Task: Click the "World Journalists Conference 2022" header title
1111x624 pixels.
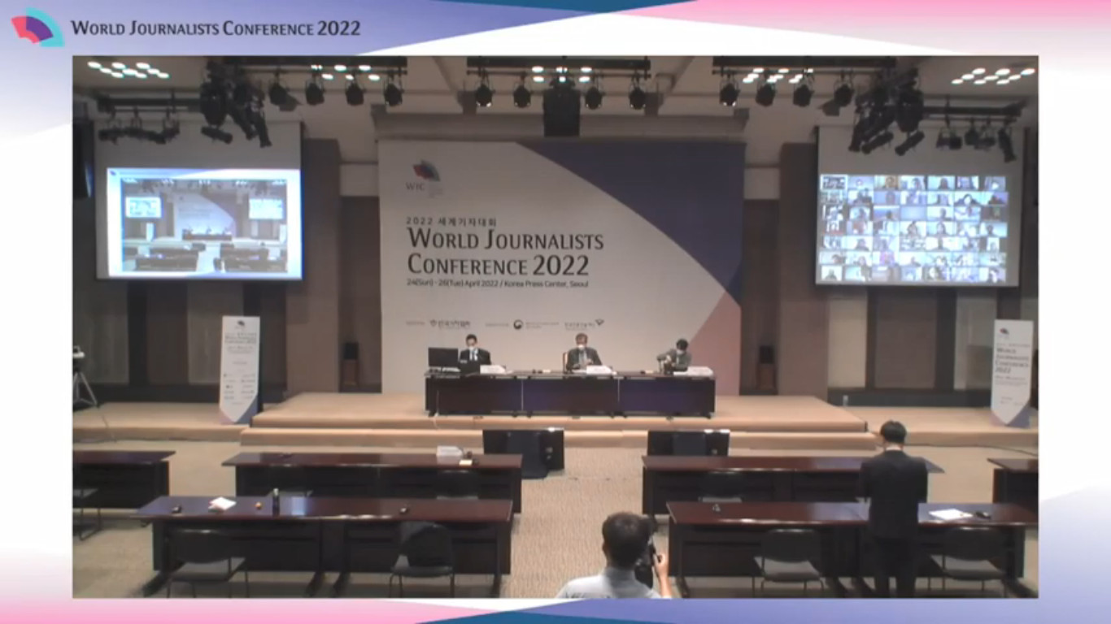Action: click(x=216, y=28)
